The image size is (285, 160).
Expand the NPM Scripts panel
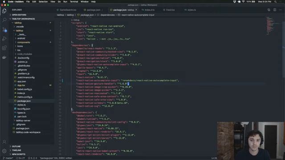tap(19, 154)
